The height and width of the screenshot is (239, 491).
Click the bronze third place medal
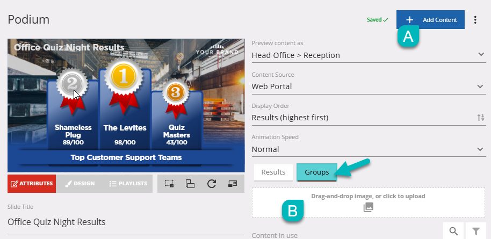pos(176,92)
